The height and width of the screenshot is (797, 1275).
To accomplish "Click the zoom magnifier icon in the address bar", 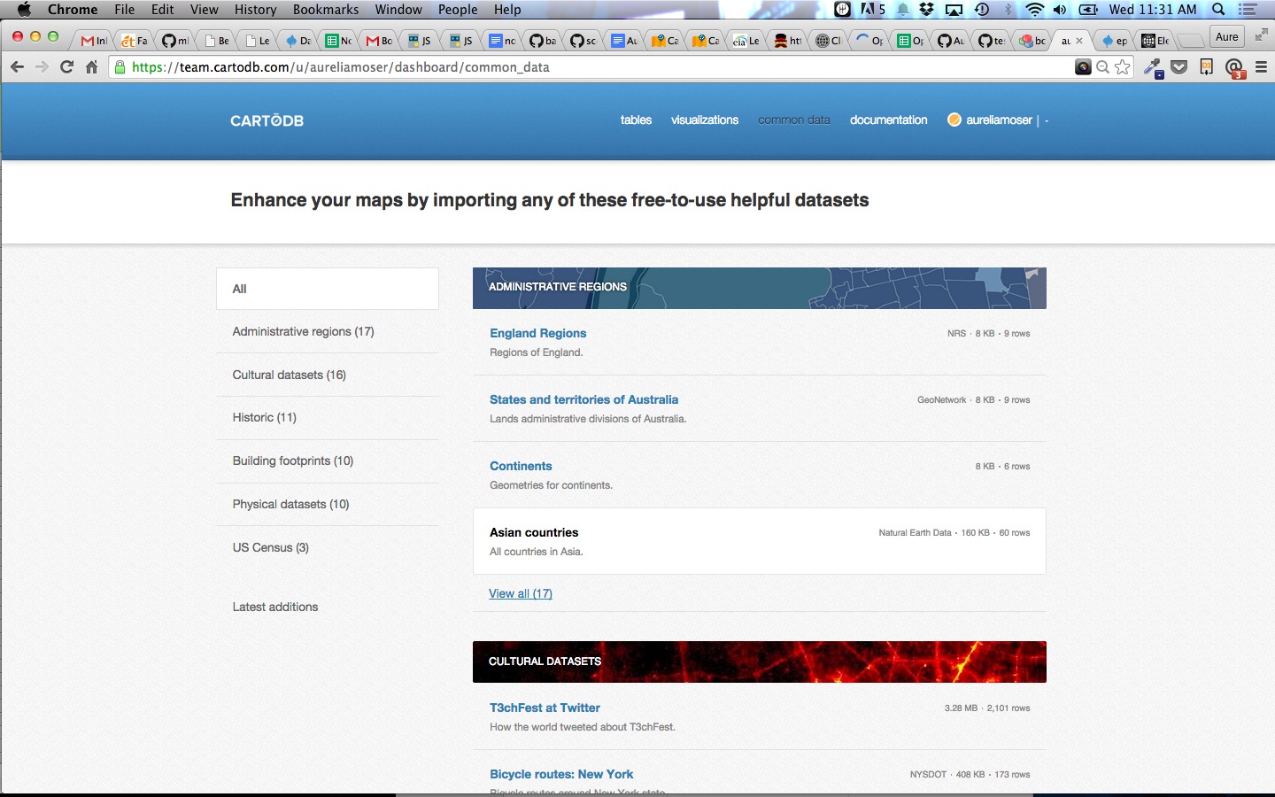I will (1103, 67).
